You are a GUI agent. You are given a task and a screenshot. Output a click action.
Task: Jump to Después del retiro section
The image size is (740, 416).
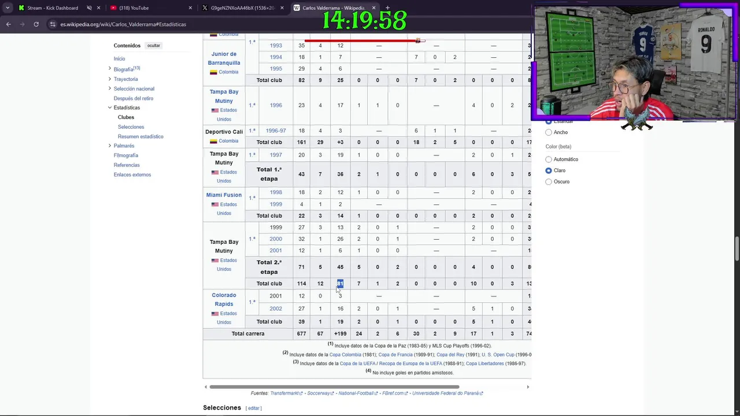pyautogui.click(x=134, y=98)
